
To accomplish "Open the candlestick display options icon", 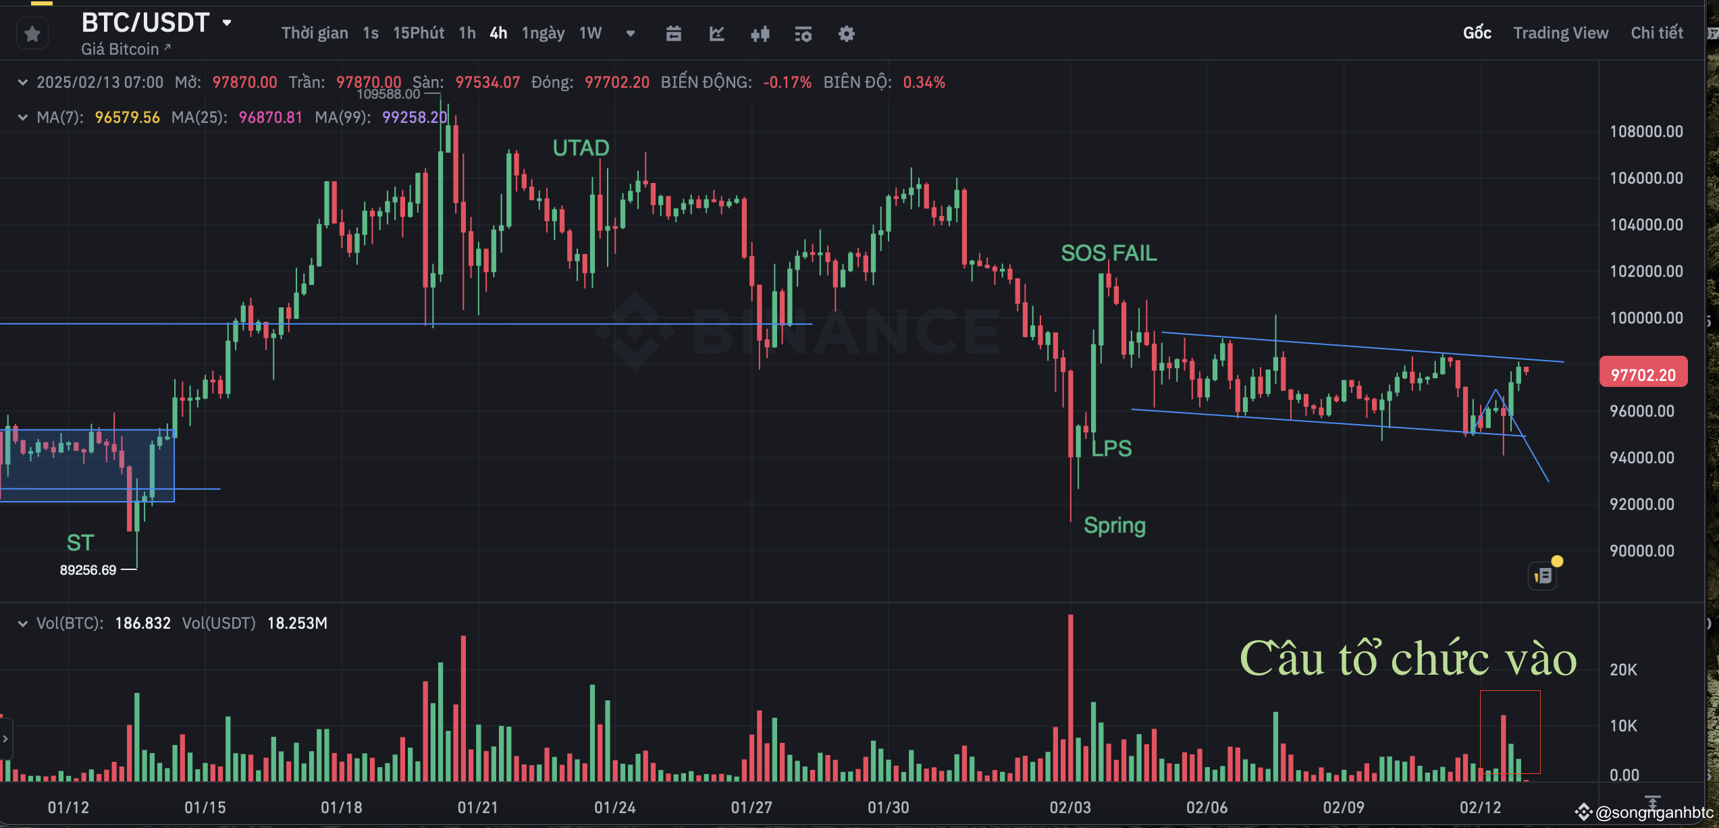I will [x=760, y=33].
